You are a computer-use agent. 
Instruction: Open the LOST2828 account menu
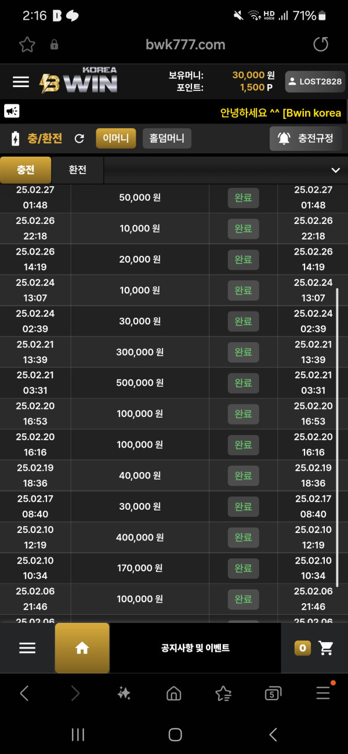pyautogui.click(x=315, y=82)
